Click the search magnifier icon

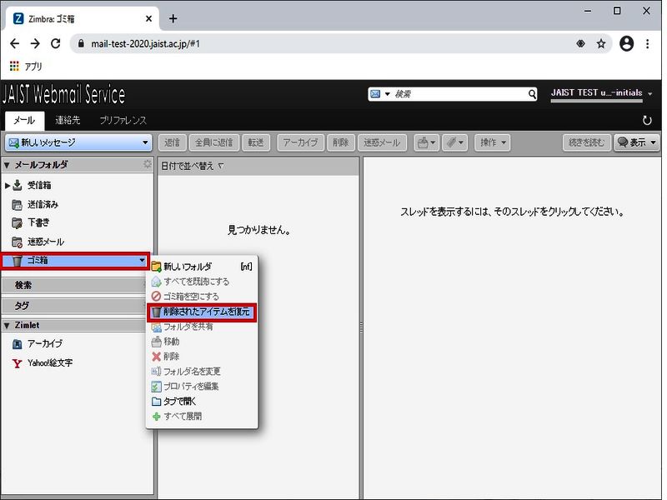(x=532, y=95)
